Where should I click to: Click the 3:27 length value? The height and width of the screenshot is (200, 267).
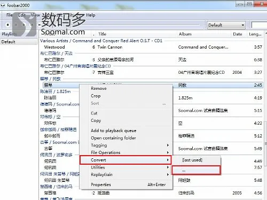click(258, 72)
